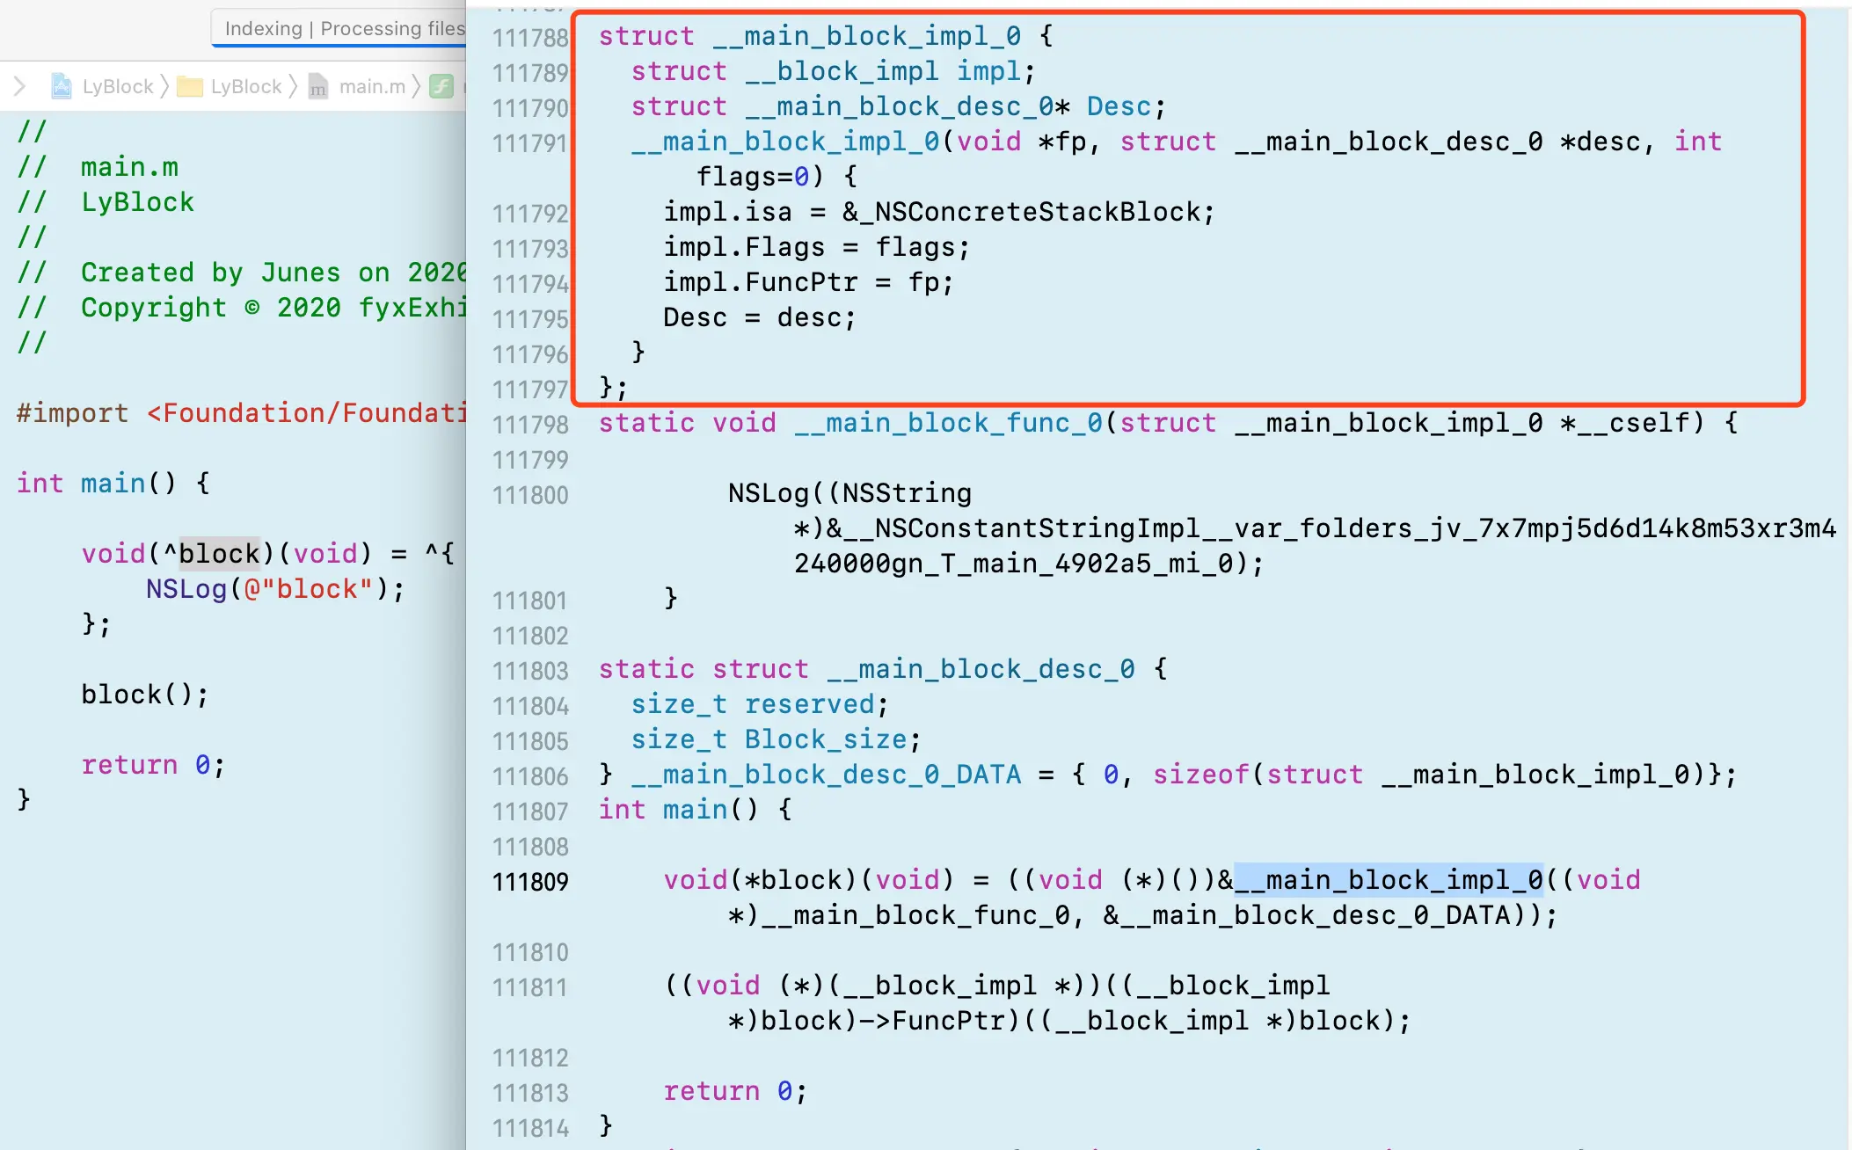Click the Indexing Processing files status field

tap(343, 28)
